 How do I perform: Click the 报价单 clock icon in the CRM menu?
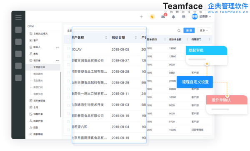point(31,60)
